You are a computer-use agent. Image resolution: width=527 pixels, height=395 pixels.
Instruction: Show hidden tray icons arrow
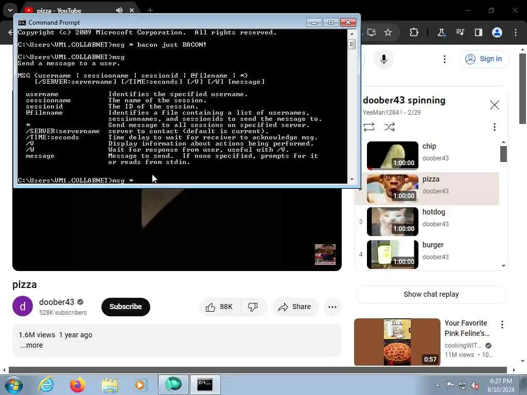pyautogui.click(x=437, y=386)
